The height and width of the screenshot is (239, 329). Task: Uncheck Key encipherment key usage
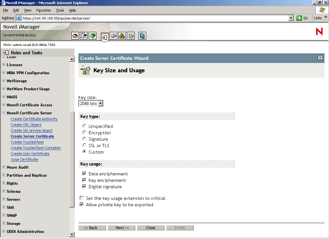point(84,180)
